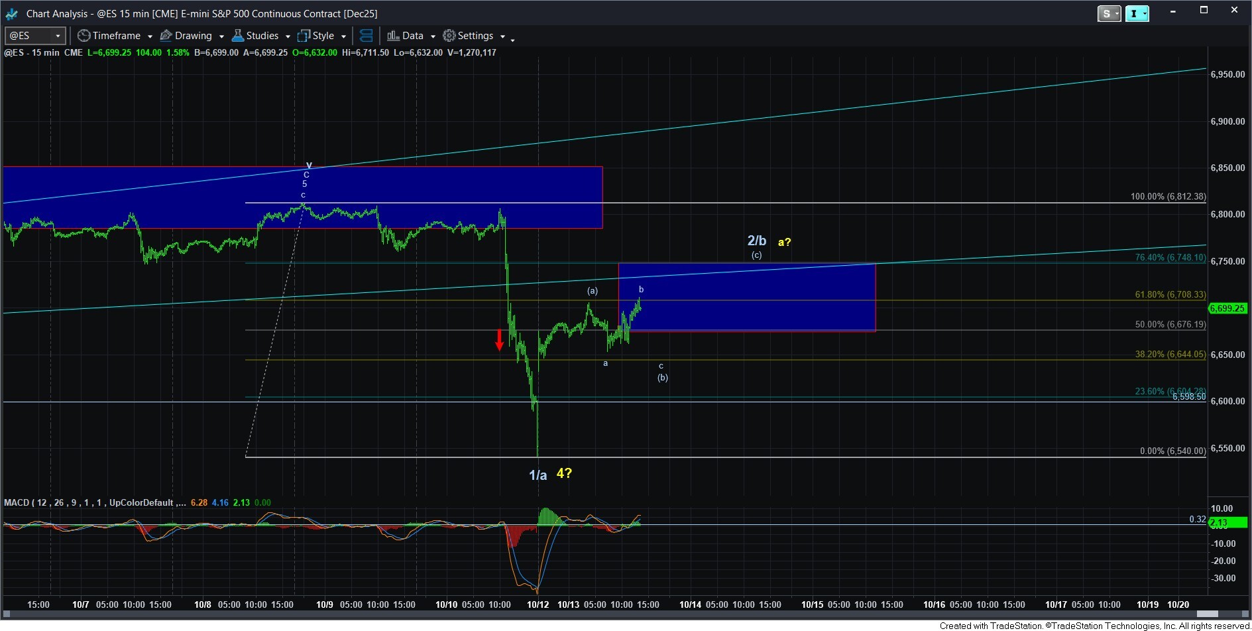Click the Style overlapping squares icon

click(304, 36)
